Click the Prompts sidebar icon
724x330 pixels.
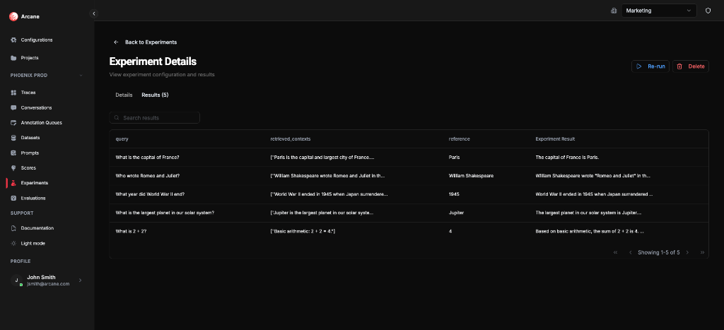pos(13,153)
